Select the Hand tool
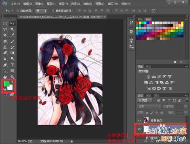 (x=5, y=77)
